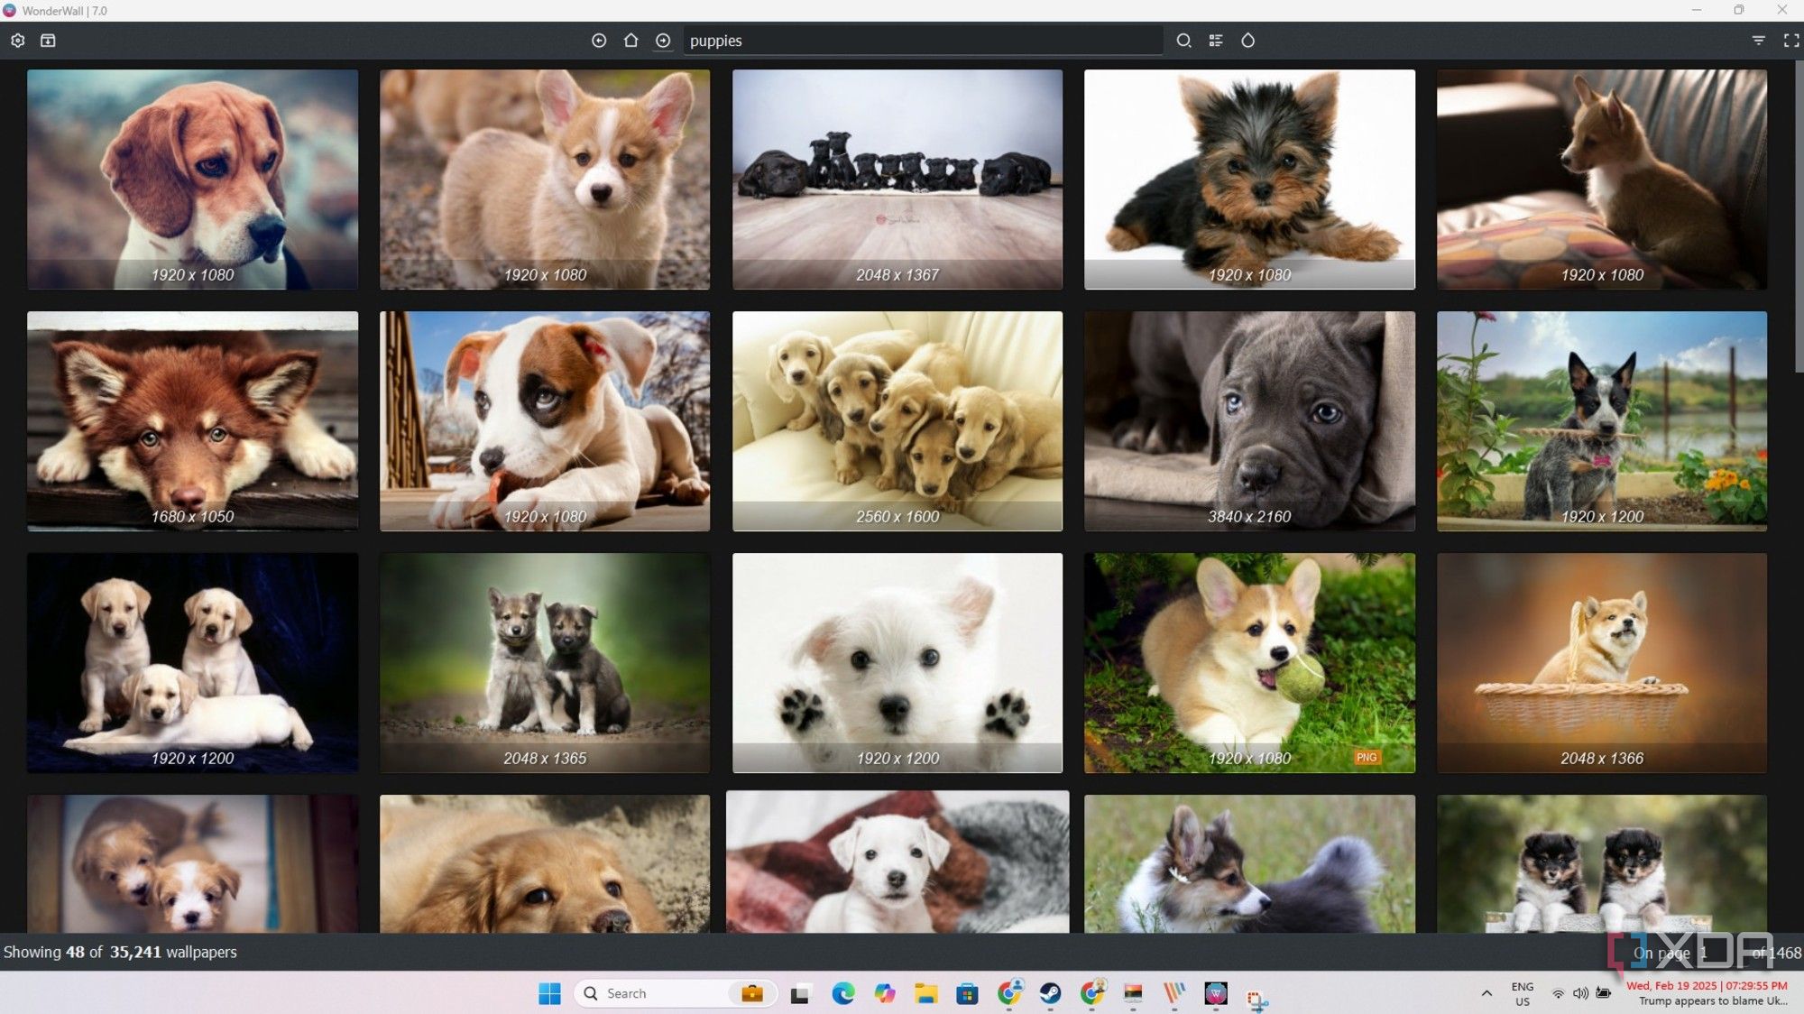The image size is (1804, 1014).
Task: Select the two wolf puppies 2048 x 1365
Action: [x=545, y=663]
